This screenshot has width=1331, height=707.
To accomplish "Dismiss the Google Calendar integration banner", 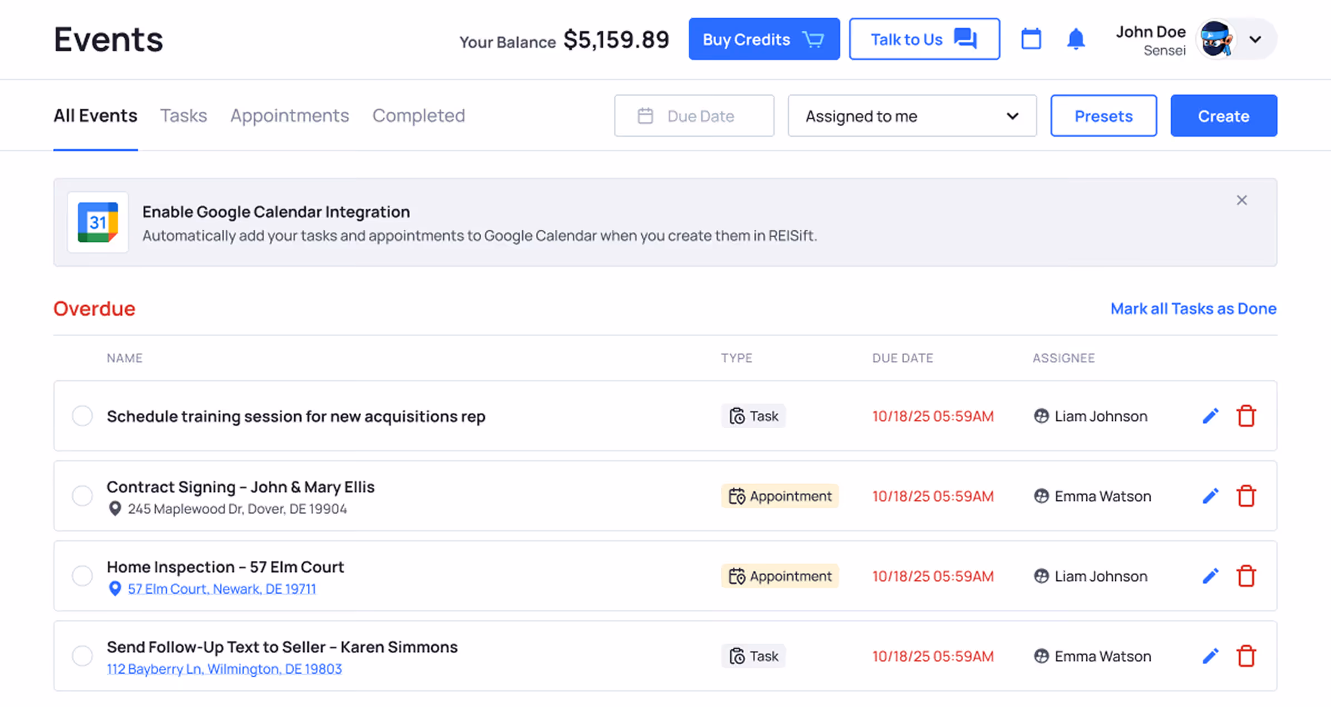I will pyautogui.click(x=1241, y=200).
